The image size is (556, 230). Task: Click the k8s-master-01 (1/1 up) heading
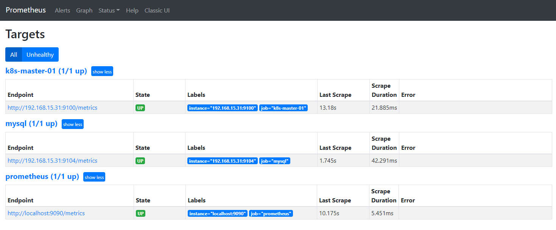(46, 71)
